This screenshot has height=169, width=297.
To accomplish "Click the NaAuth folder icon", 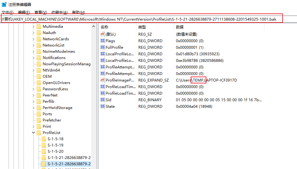I will [39, 32].
